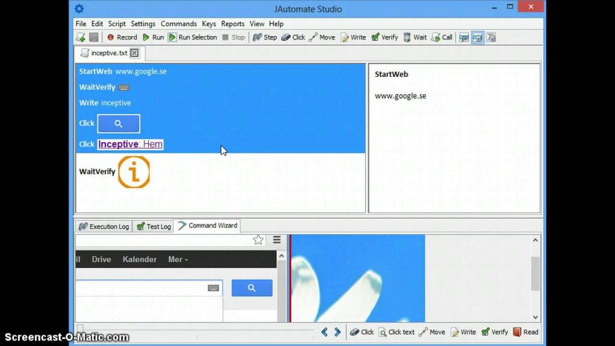Click Run Selection in the toolbar
615x346 pixels.
click(193, 37)
